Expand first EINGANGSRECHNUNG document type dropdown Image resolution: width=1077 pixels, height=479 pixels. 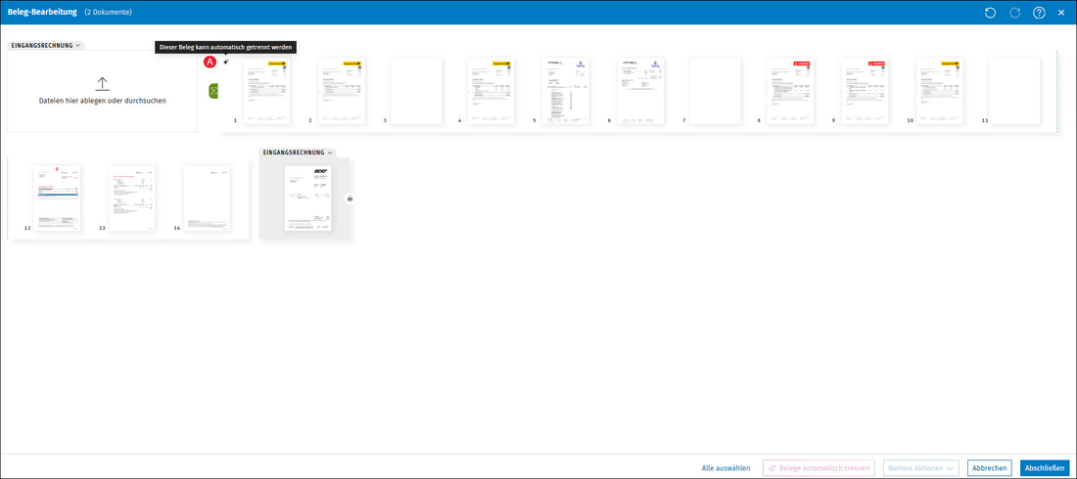46,45
